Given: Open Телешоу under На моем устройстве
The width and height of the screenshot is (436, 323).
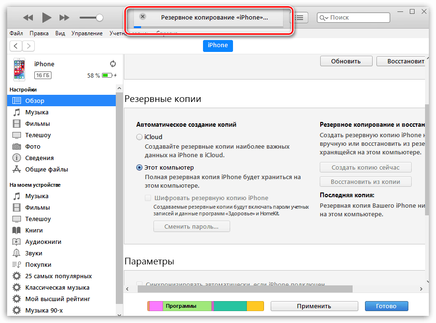Looking at the screenshot, I should [61, 219].
